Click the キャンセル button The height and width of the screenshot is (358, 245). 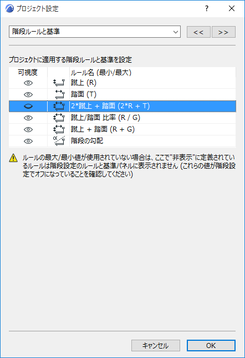[156, 345]
